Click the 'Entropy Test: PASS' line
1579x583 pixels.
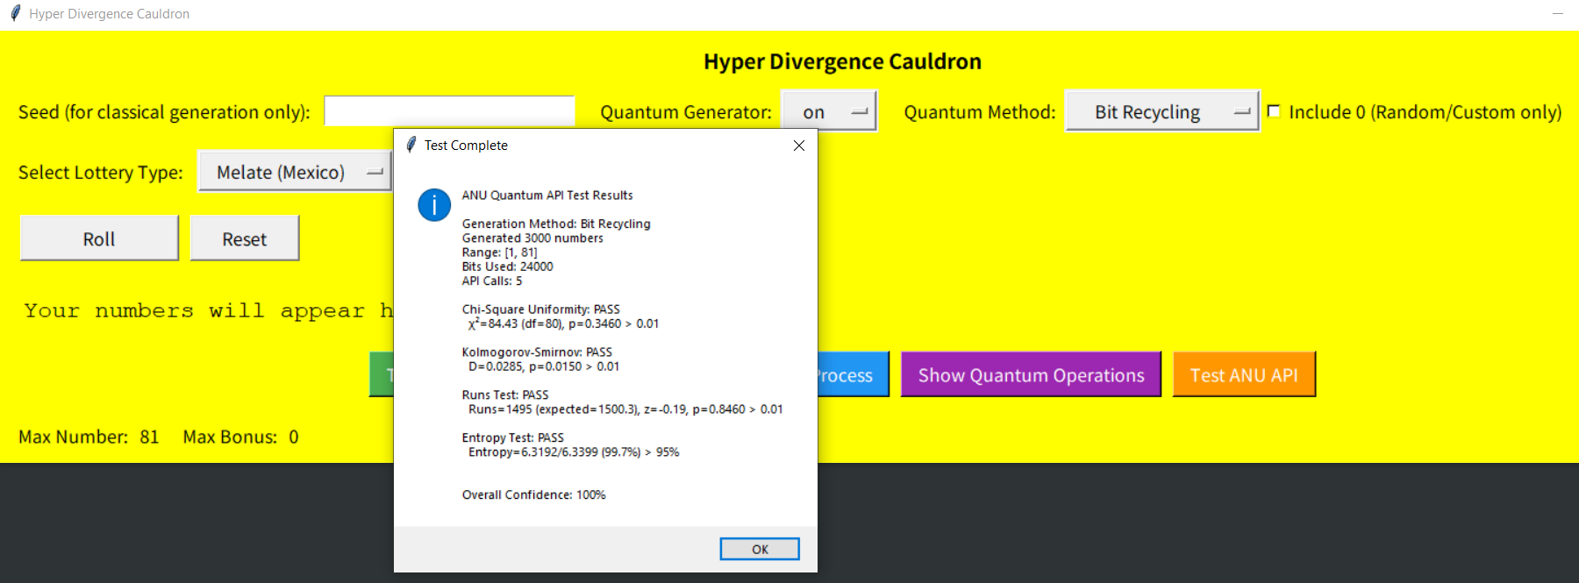click(512, 437)
